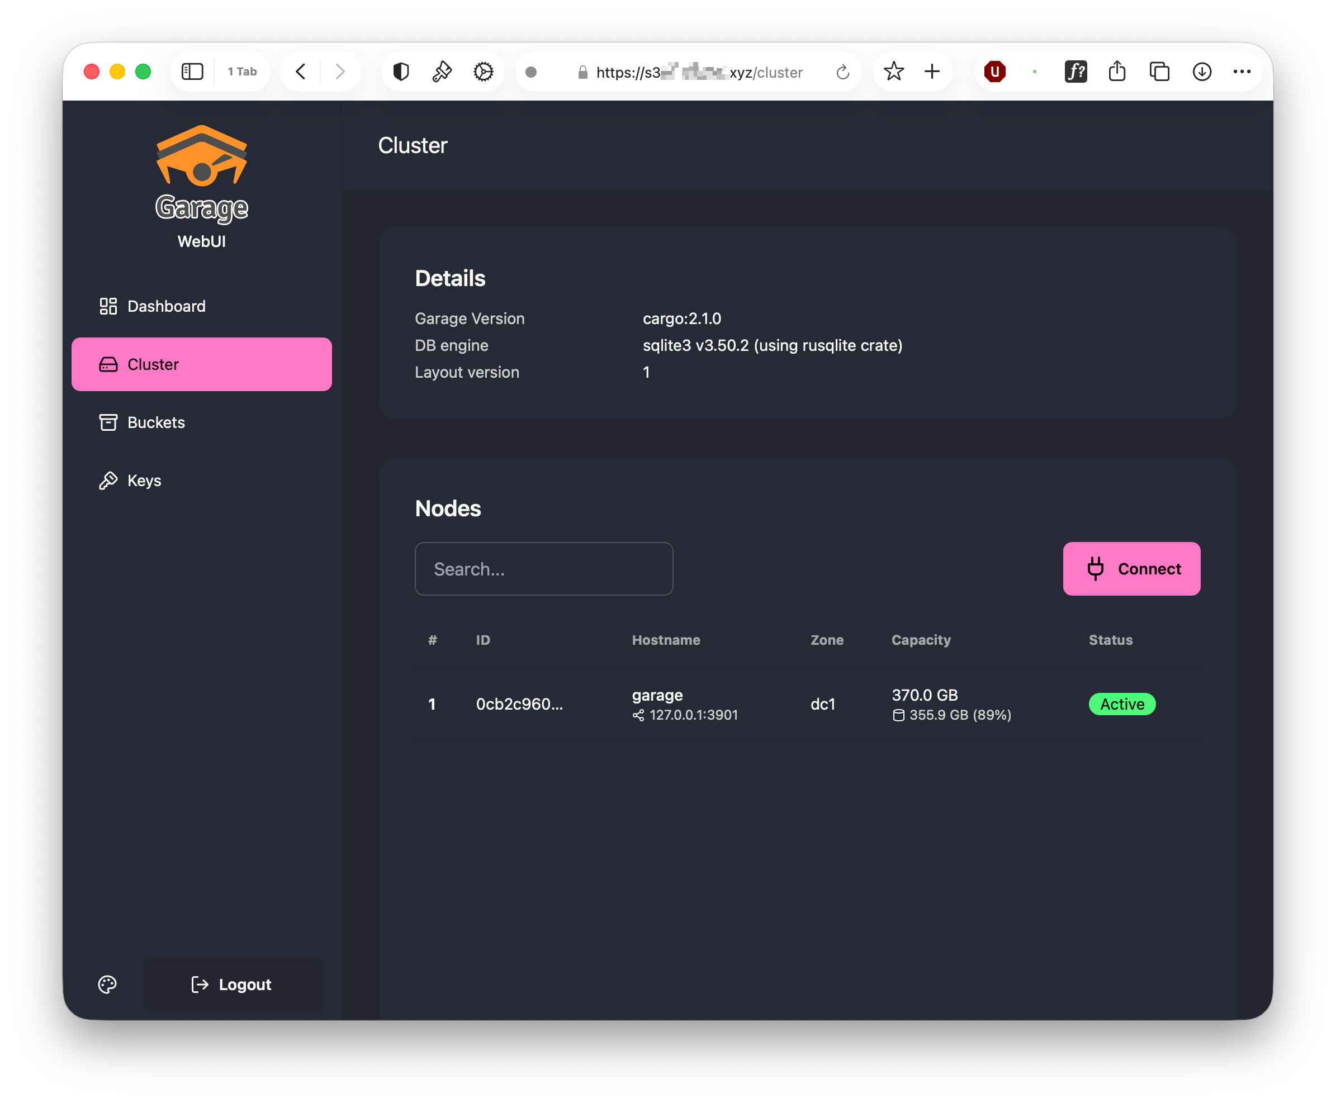Click the 370.0 GB capacity value
Image resolution: width=1336 pixels, height=1103 pixels.
[x=924, y=695]
